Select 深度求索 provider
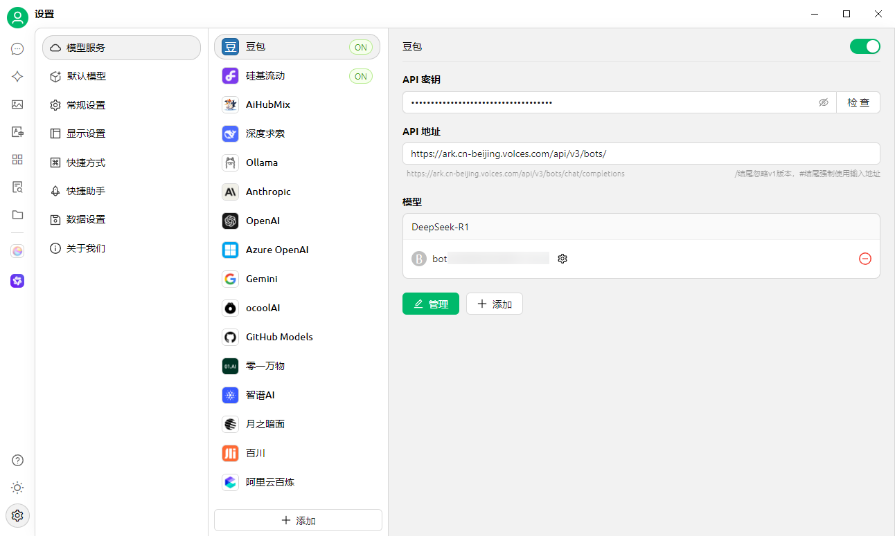Viewport: 895px width, 536px height. [297, 134]
